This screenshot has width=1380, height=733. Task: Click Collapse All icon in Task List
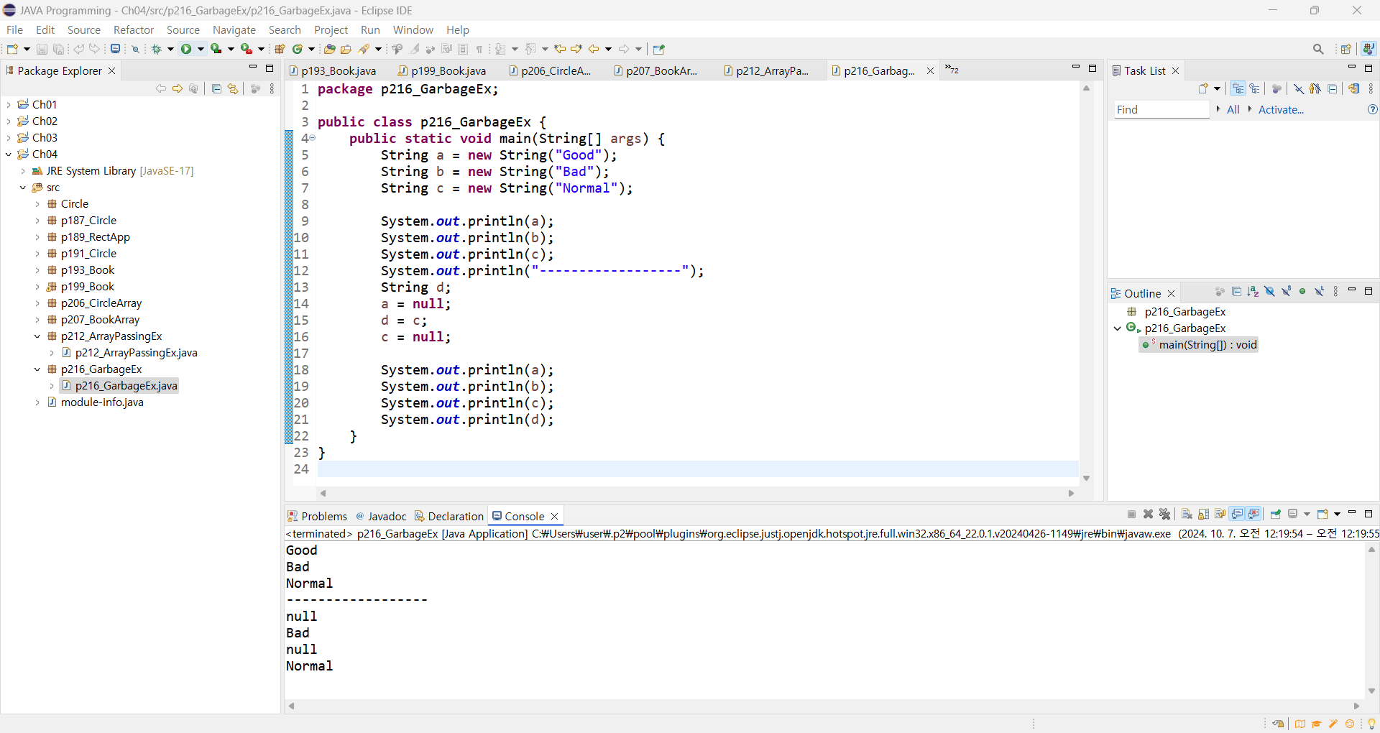(x=1332, y=88)
